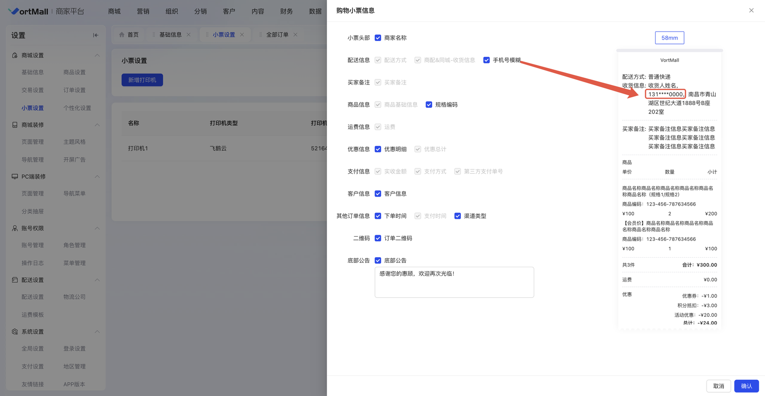Image resolution: width=765 pixels, height=396 pixels.
Task: Collapse the settings sidebar with arrow icon
Action: click(x=96, y=35)
